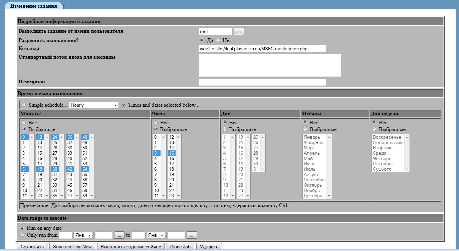
Task: Expand the Hourly simple schedule dropdown
Action: click(94, 105)
